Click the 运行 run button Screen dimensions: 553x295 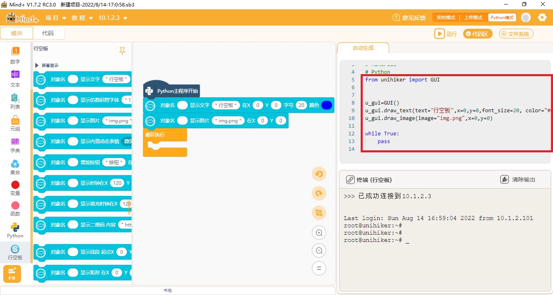coord(446,34)
